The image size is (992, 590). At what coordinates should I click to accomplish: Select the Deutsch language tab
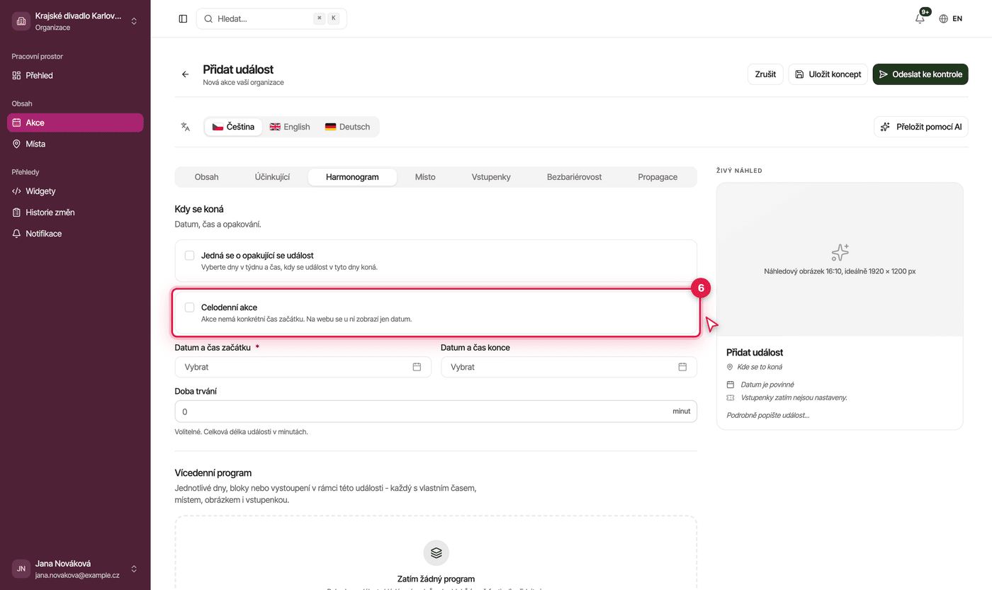coord(347,127)
